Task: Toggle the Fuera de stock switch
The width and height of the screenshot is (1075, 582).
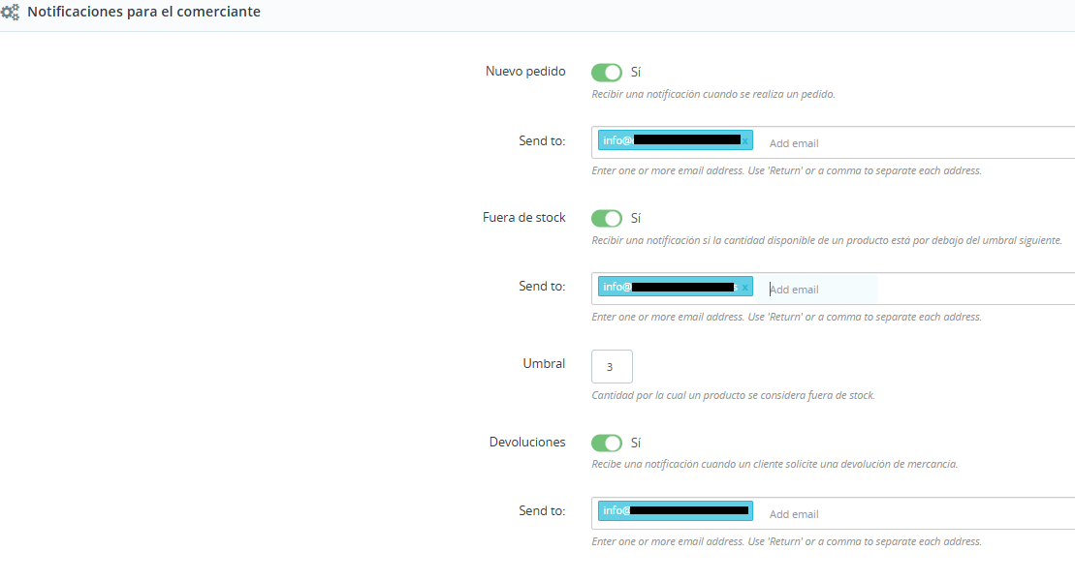Action: click(x=607, y=219)
